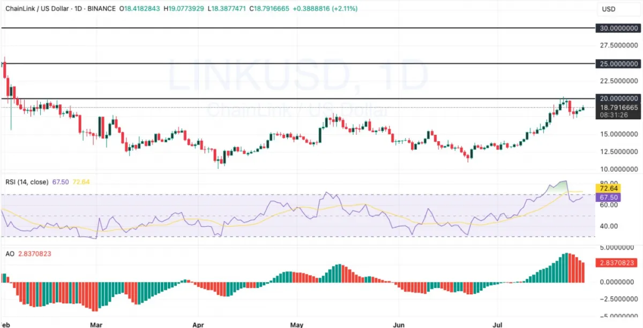Click the 12.5000000 price axis tick
Screen dimensions: 643x328
click(619, 151)
